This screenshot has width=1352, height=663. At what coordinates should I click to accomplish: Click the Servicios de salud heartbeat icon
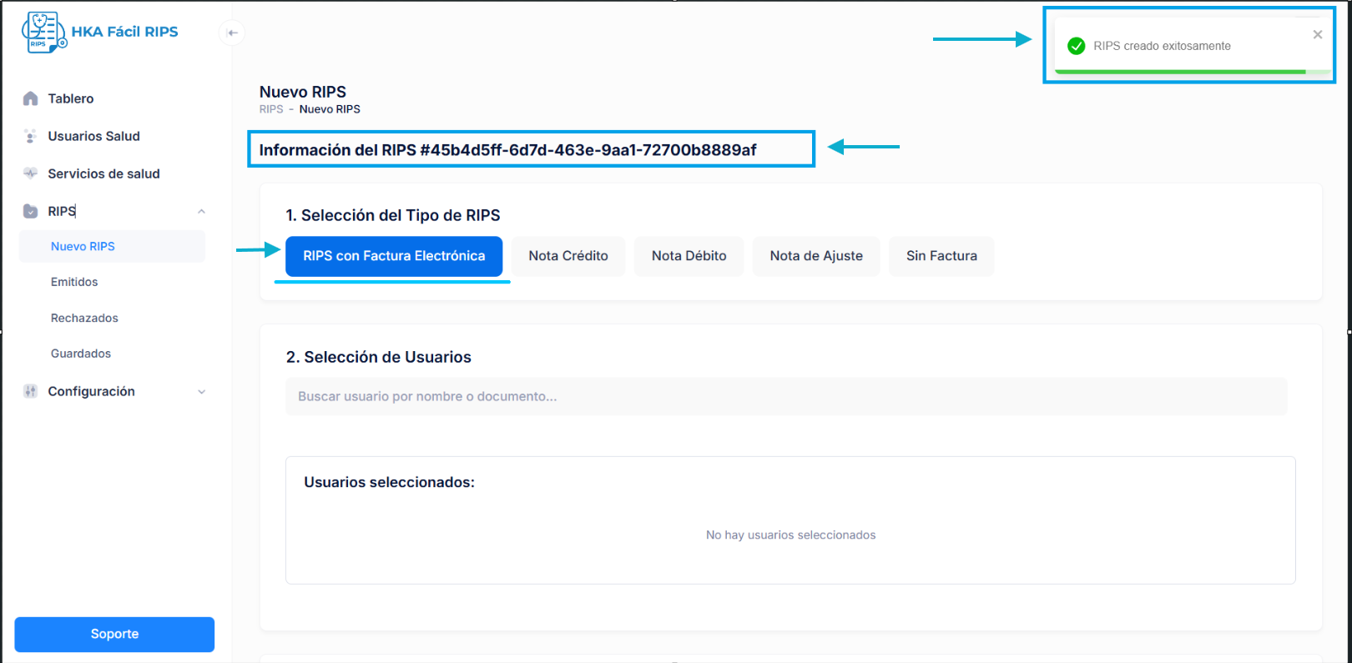(31, 173)
